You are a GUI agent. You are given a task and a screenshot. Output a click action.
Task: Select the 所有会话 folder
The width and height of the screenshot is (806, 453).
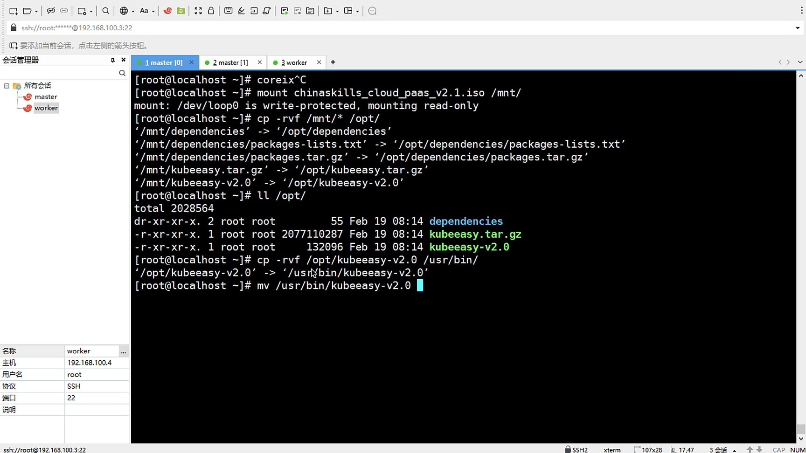pyautogui.click(x=37, y=86)
